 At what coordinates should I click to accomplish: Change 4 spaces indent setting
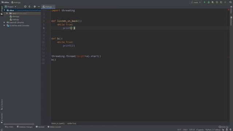click(x=200, y=130)
